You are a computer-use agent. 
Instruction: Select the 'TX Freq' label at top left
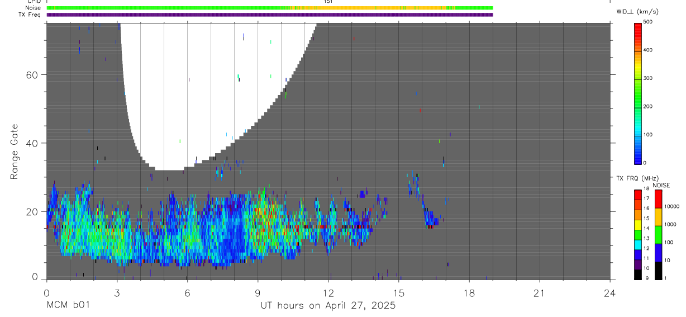(x=30, y=15)
